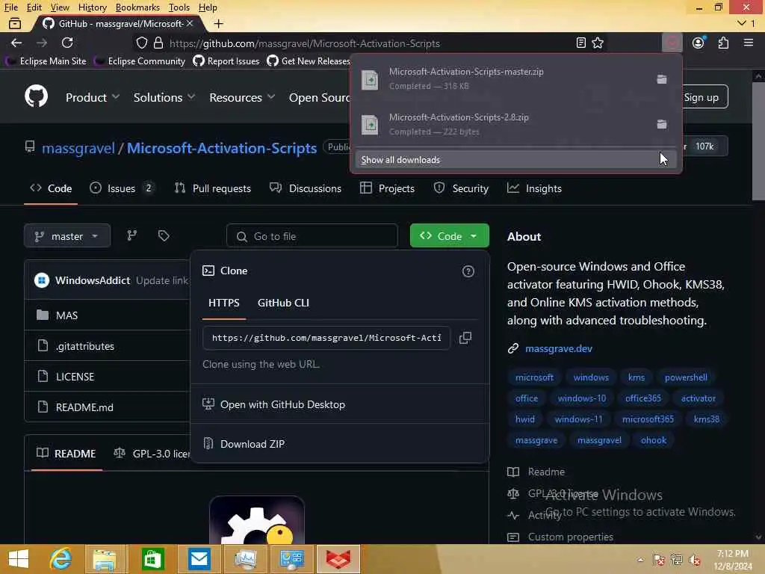Image resolution: width=765 pixels, height=574 pixels.
Task: Reload the page with refresh icon
Action: click(67, 43)
